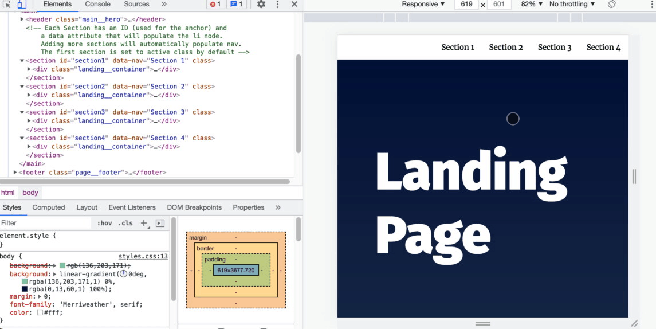This screenshot has height=329, width=656.
Task: Open the Computed pane tab
Action: click(49, 207)
